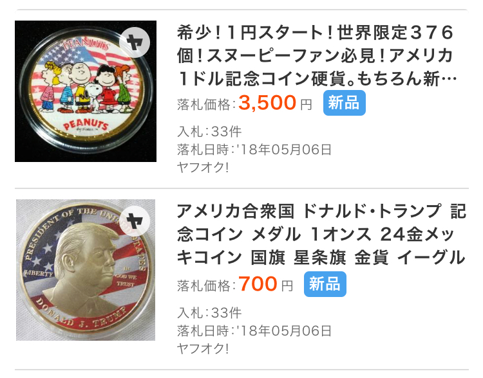Click the 新品 badge on the Peanuts listing
Image resolution: width=483 pixels, height=378 pixels.
pyautogui.click(x=345, y=103)
